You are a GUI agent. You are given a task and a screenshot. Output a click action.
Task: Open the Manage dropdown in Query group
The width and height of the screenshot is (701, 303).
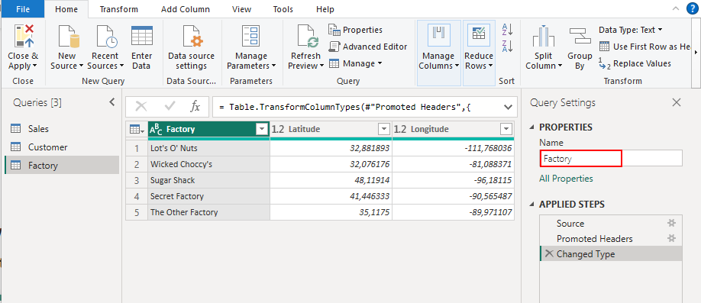click(355, 63)
